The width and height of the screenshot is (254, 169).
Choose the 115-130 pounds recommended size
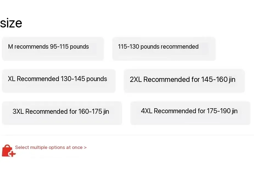point(164,49)
